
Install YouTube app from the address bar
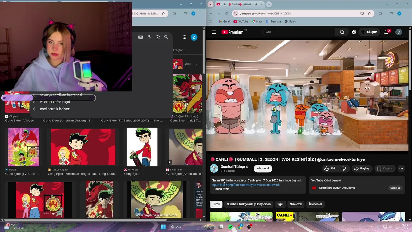[362, 14]
